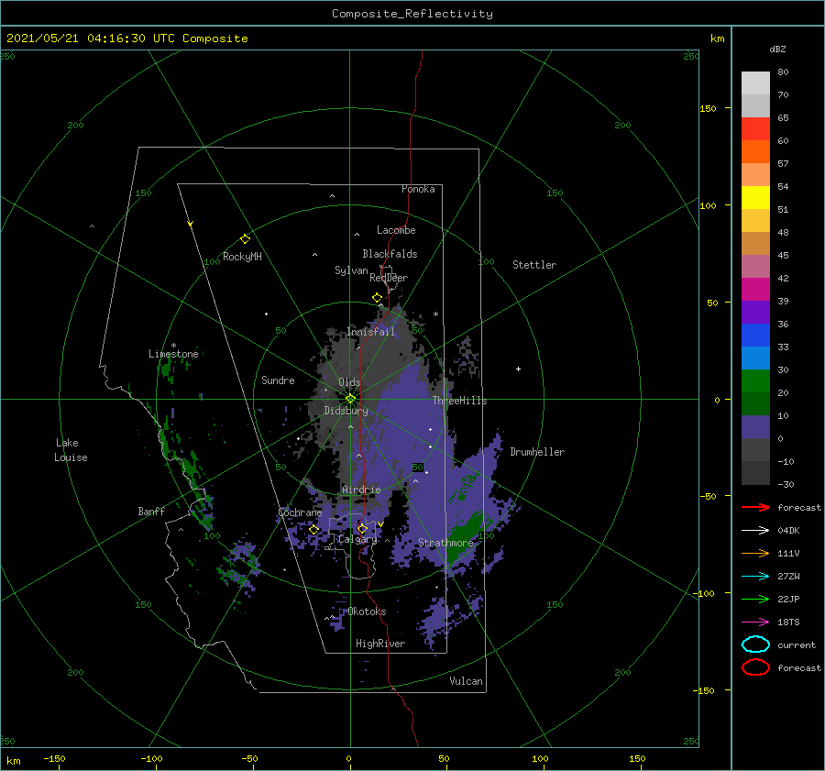This screenshot has width=825, height=771.
Task: Pick the bright blue swatch in dBZ legend
Action: click(x=755, y=336)
